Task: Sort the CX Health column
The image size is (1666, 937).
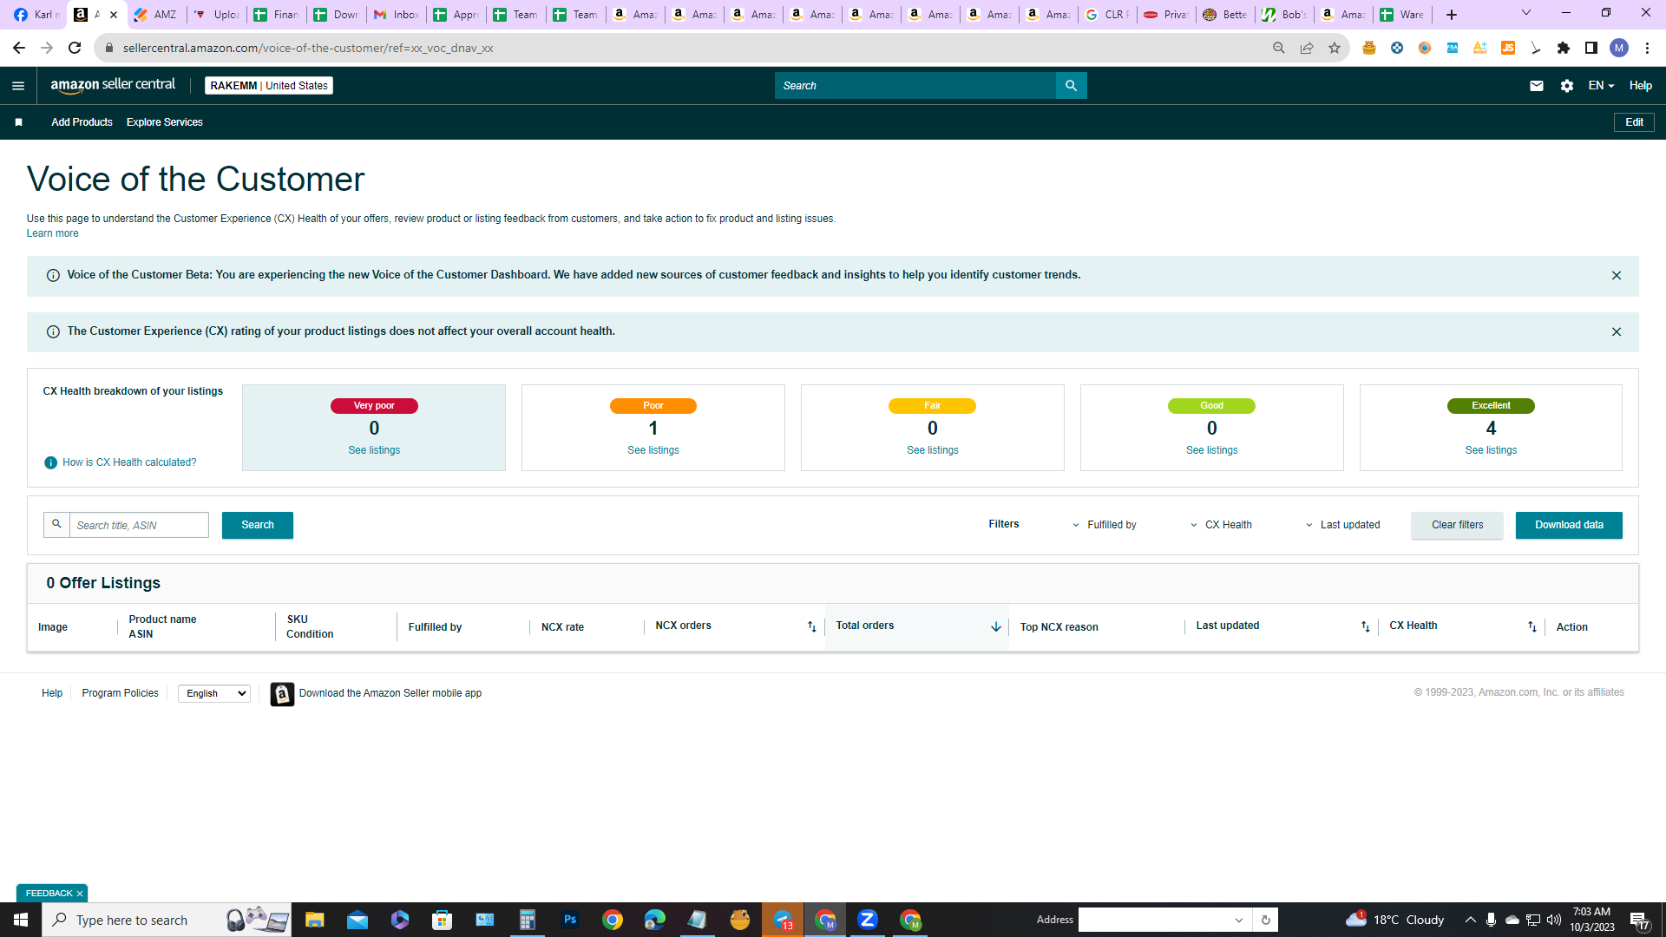Action: tap(1532, 626)
